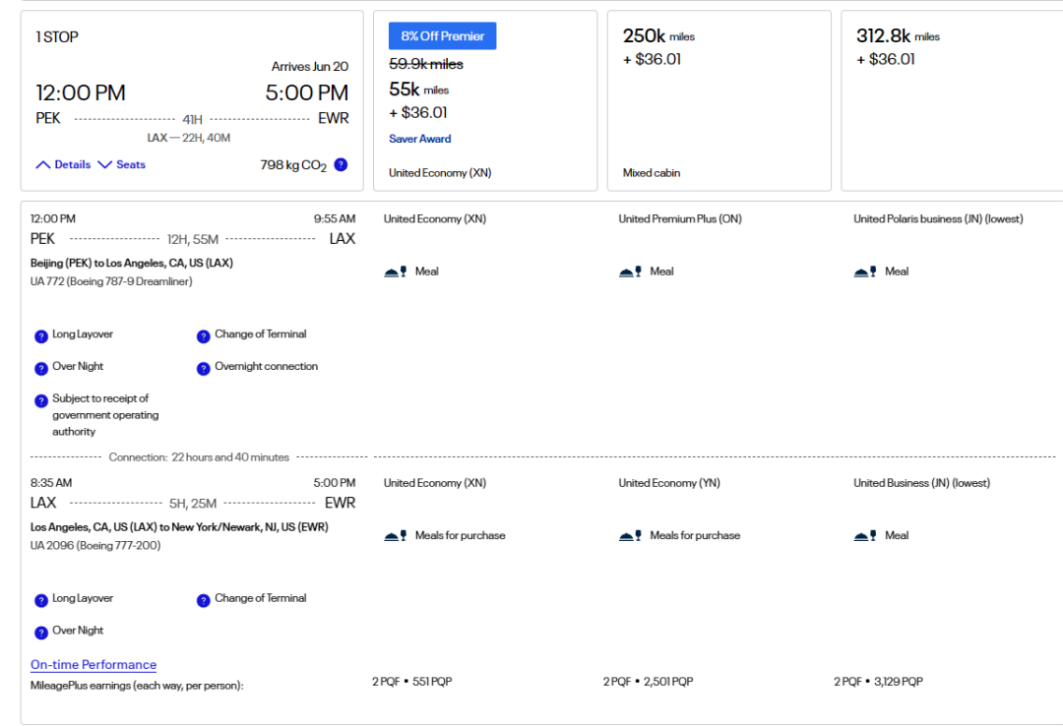Click the Connection: 22 hours and 40 minutes text

point(199,457)
